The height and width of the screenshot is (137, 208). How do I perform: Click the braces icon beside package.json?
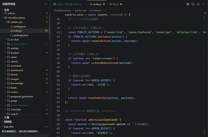pyautogui.click(x=11, y=35)
